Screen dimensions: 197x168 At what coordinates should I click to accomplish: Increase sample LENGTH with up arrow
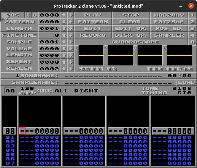[x=64, y=55]
